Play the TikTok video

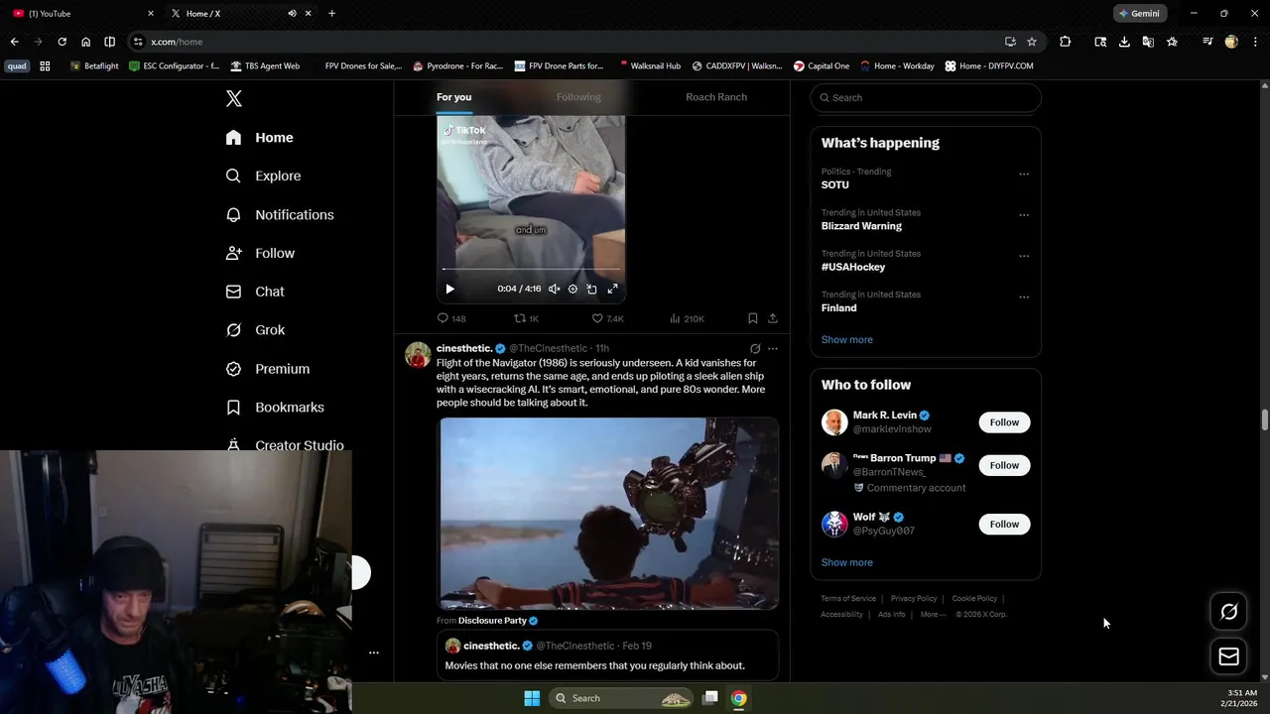pyautogui.click(x=449, y=289)
